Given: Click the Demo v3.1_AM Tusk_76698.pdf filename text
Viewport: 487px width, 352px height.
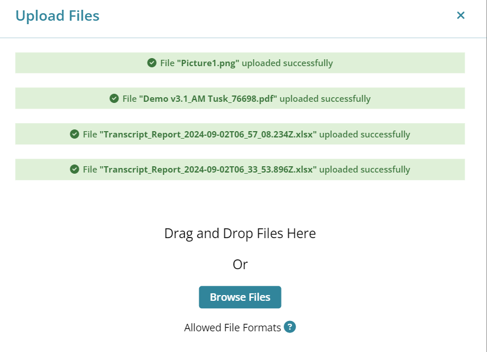Looking at the screenshot, I should [208, 99].
